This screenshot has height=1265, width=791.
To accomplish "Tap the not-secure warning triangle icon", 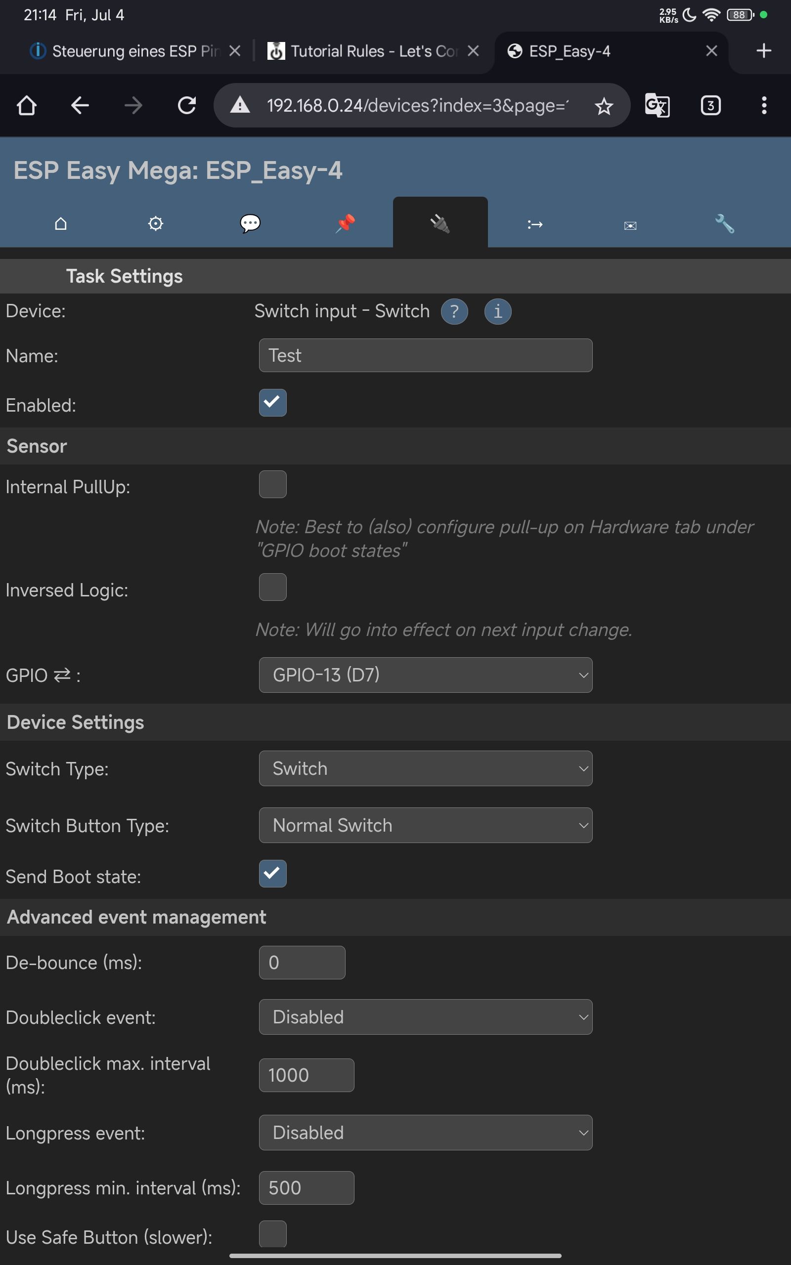I will coord(240,106).
